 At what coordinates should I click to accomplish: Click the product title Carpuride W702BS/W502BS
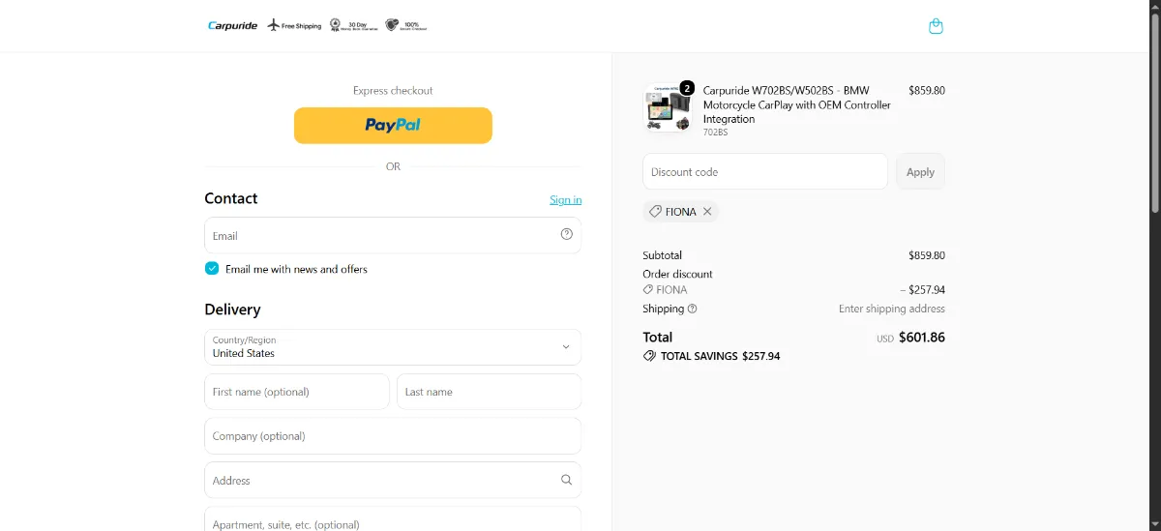[797, 104]
